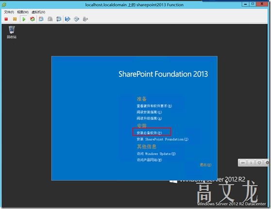
Task: Click 退出(X) to exit the installer
Action: click(205, 165)
